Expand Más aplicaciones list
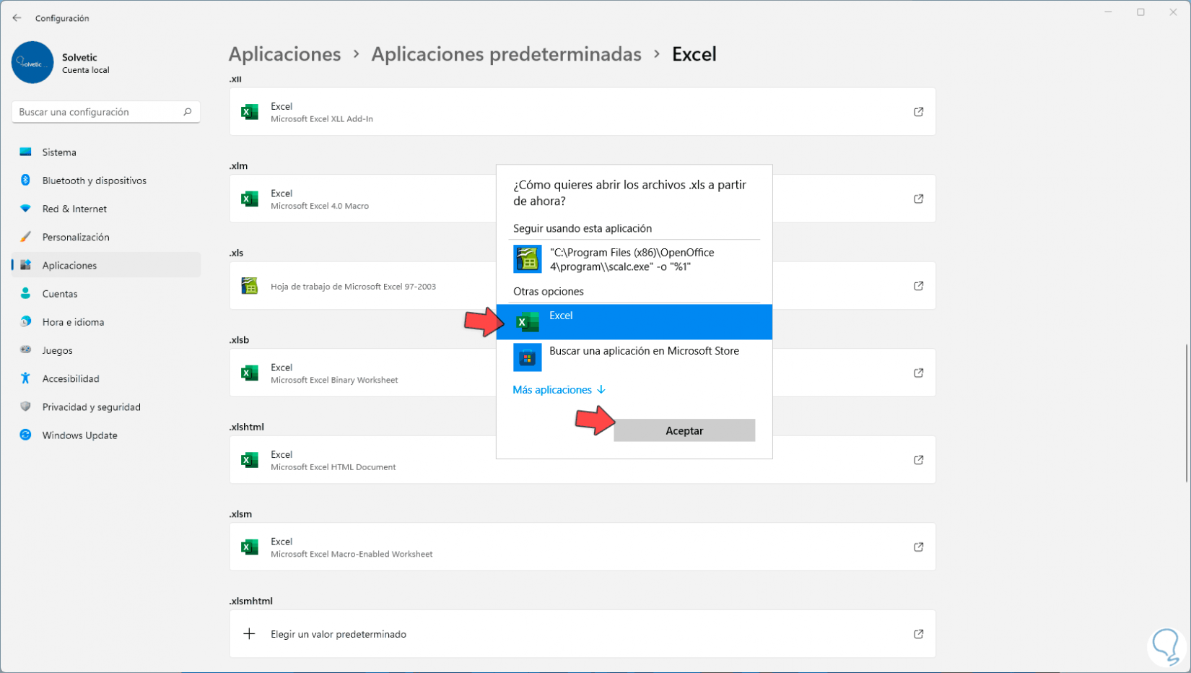Image resolution: width=1191 pixels, height=673 pixels. [x=559, y=390]
